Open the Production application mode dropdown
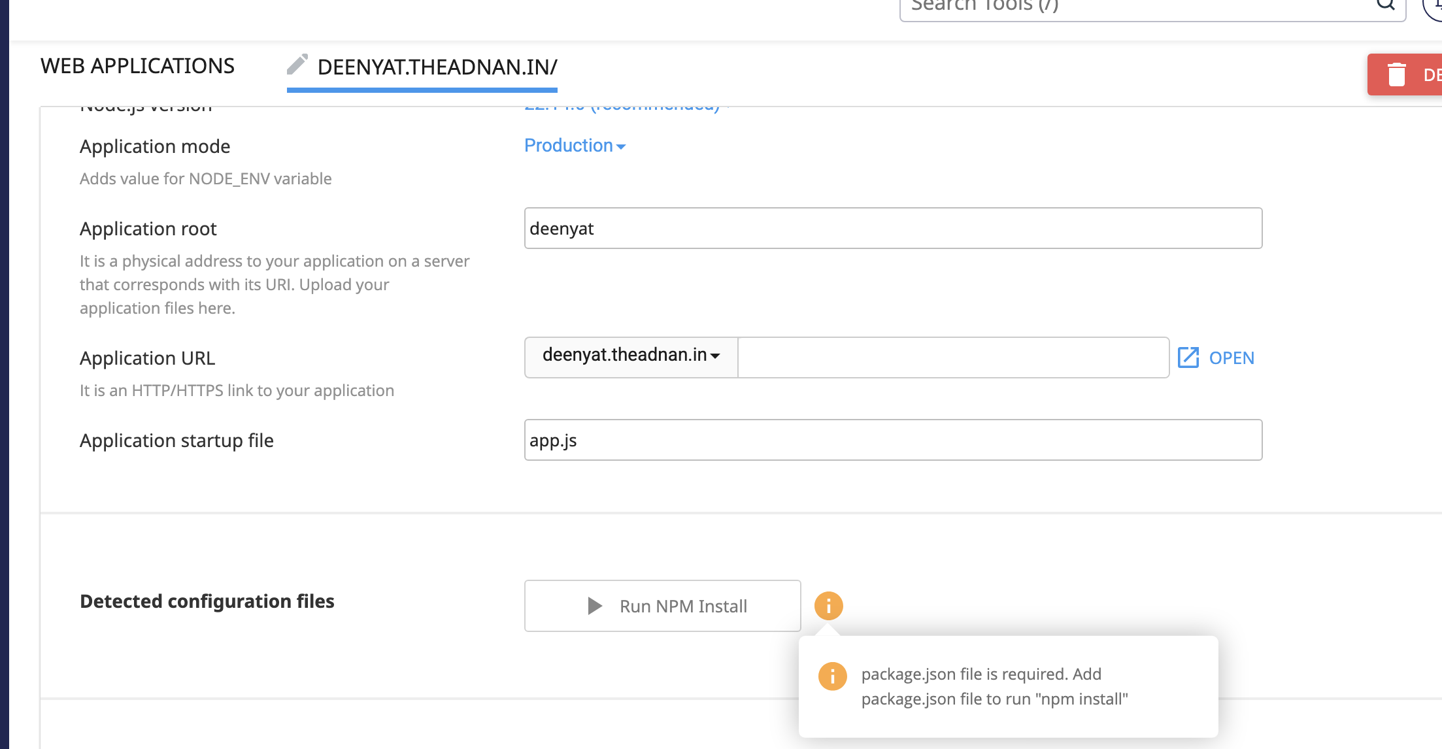This screenshot has height=749, width=1442. [575, 146]
